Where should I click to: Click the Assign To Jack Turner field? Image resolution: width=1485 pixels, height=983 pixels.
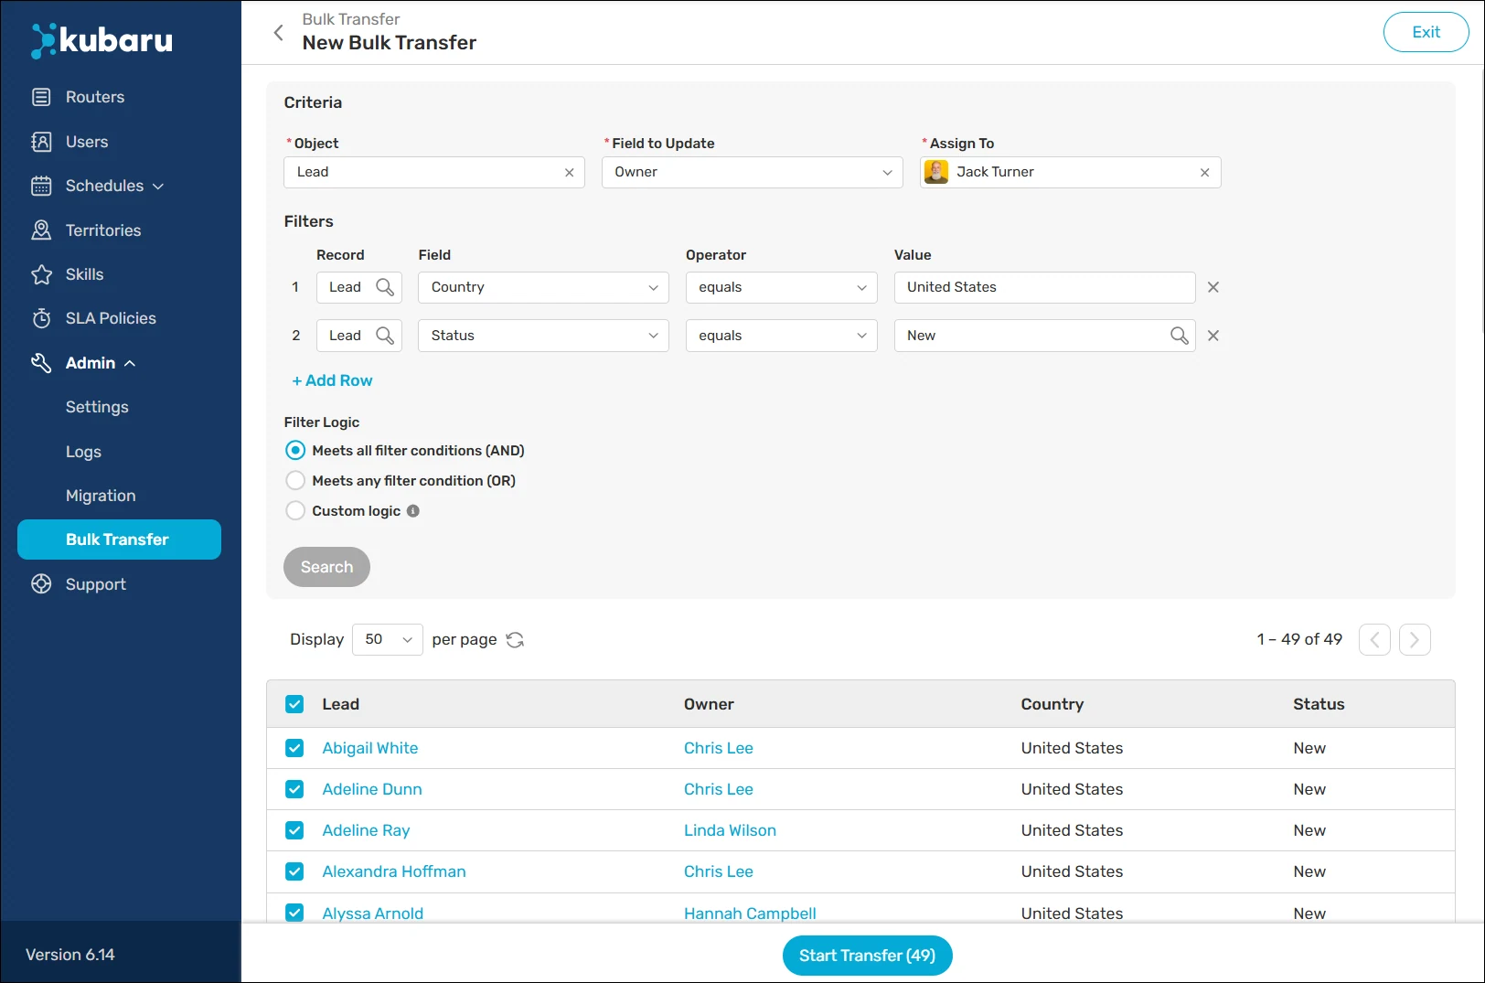pyautogui.click(x=1070, y=172)
